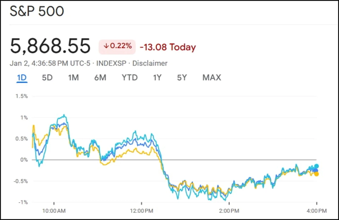The width and height of the screenshot is (339, 220).
Task: Open the Disclaimer link
Action: pos(150,63)
